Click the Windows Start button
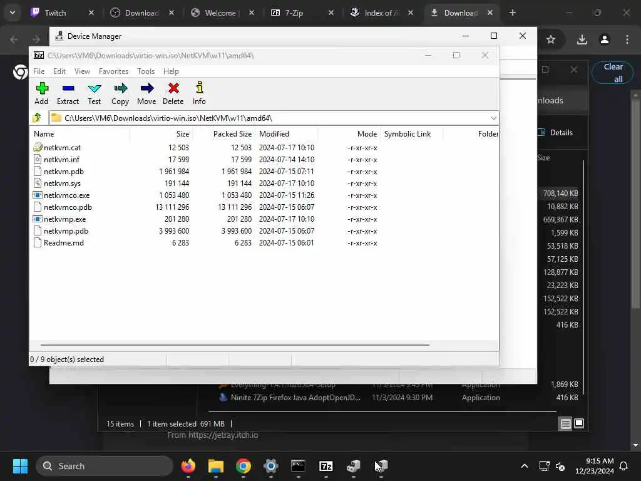Image resolution: width=641 pixels, height=481 pixels. click(20, 466)
